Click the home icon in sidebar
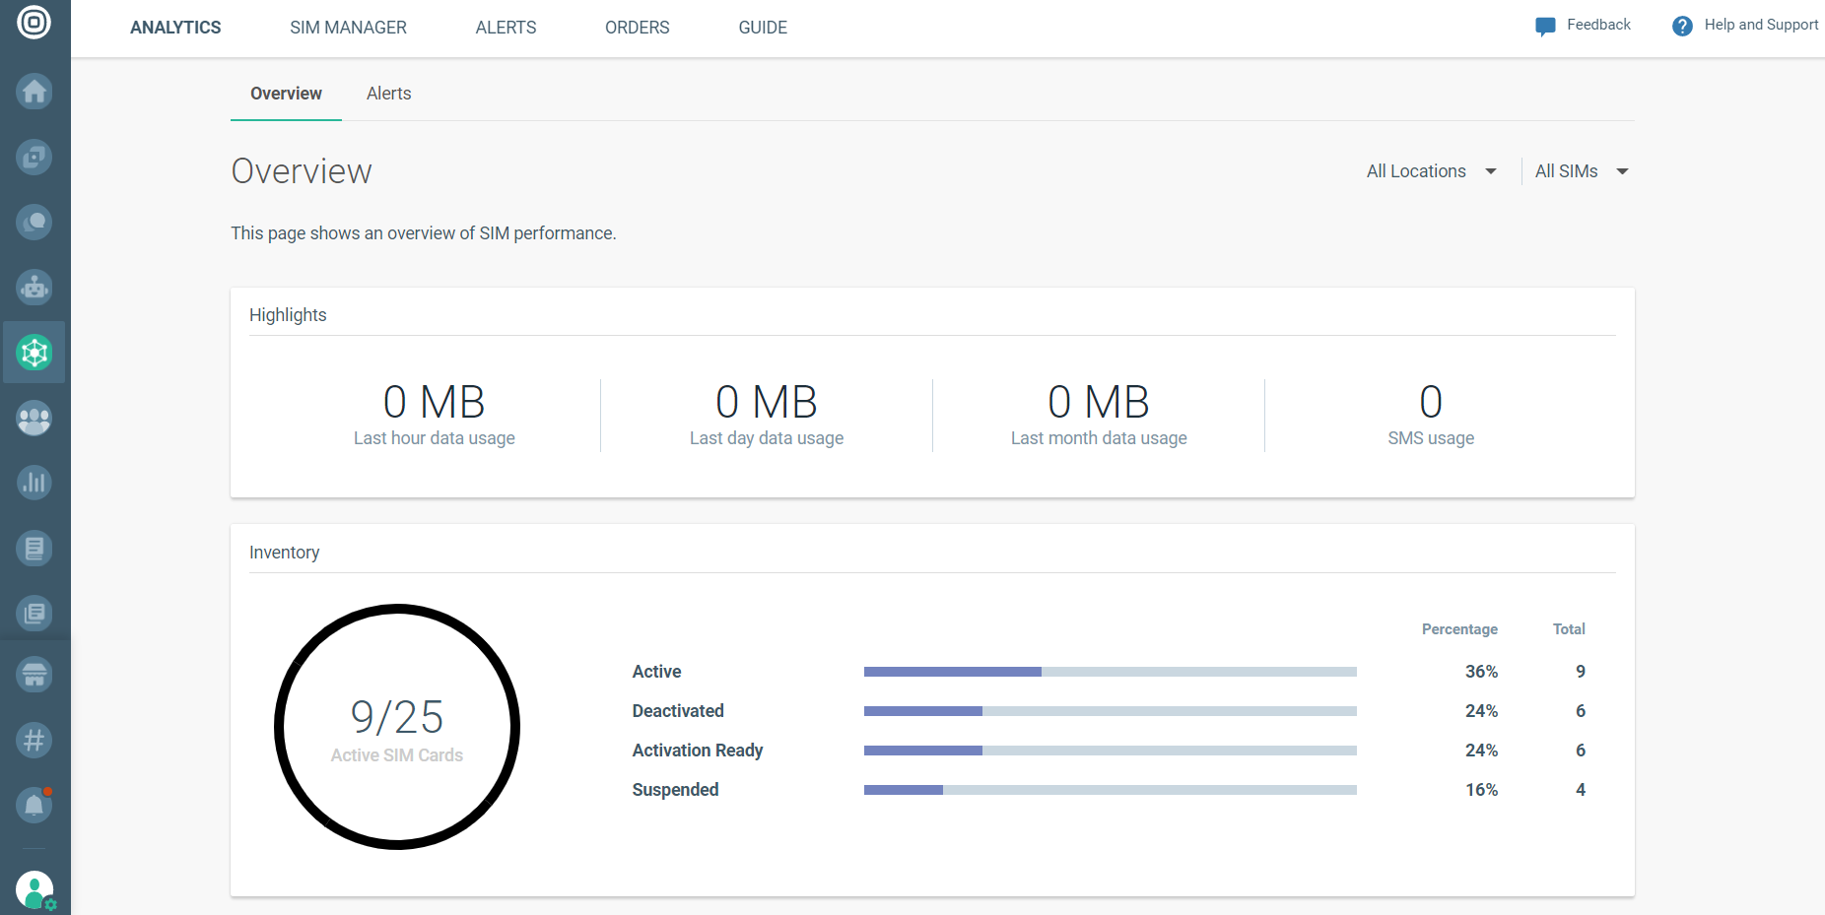 click(34, 92)
